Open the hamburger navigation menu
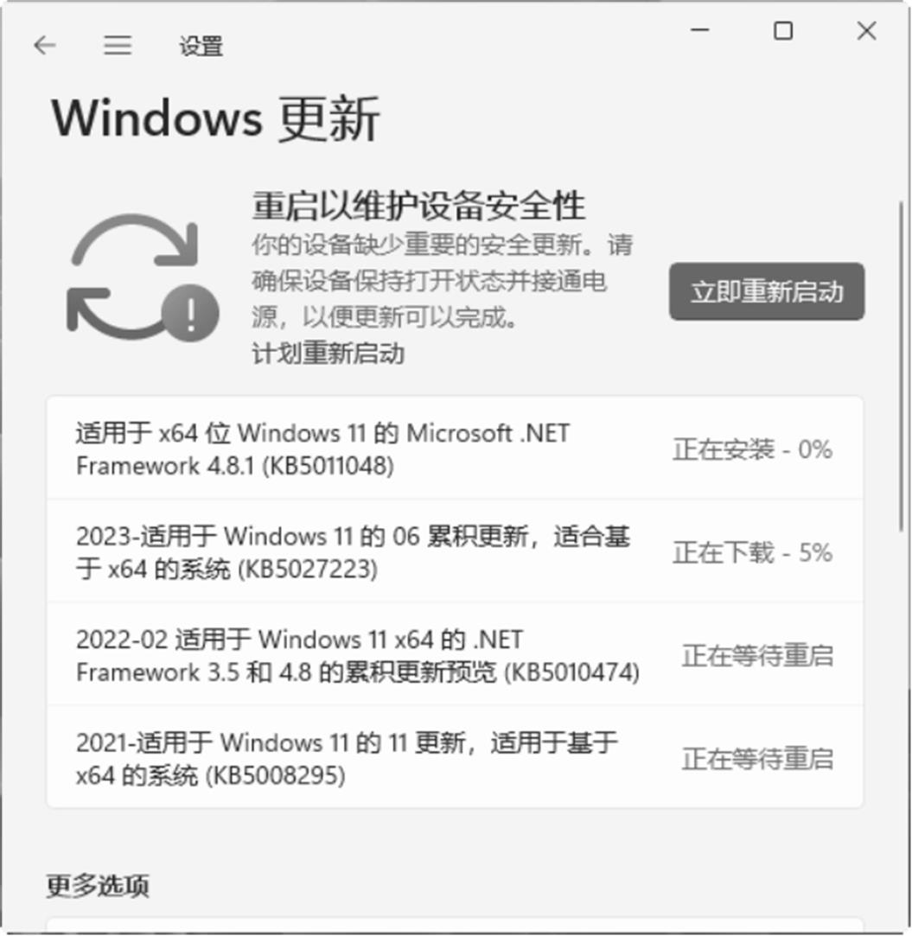 [118, 45]
